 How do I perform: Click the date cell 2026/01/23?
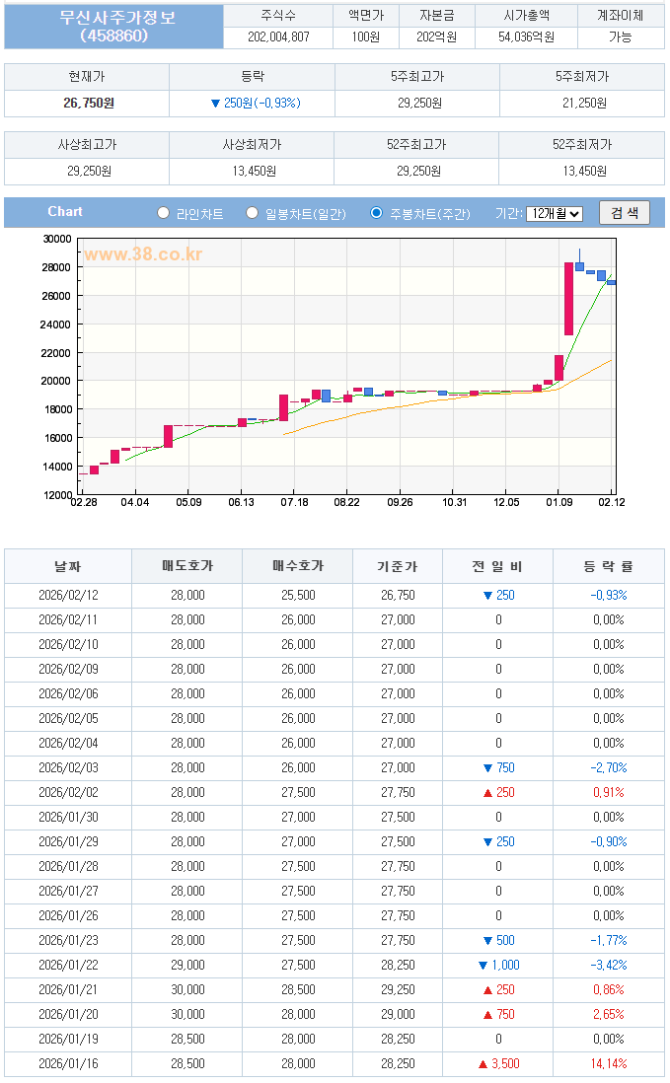[x=68, y=941]
